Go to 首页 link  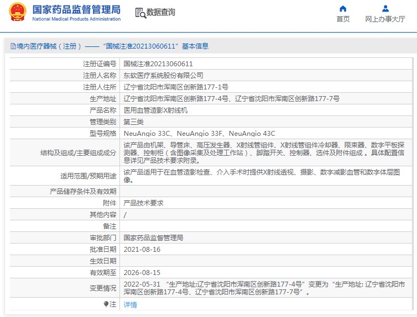pos(343,19)
